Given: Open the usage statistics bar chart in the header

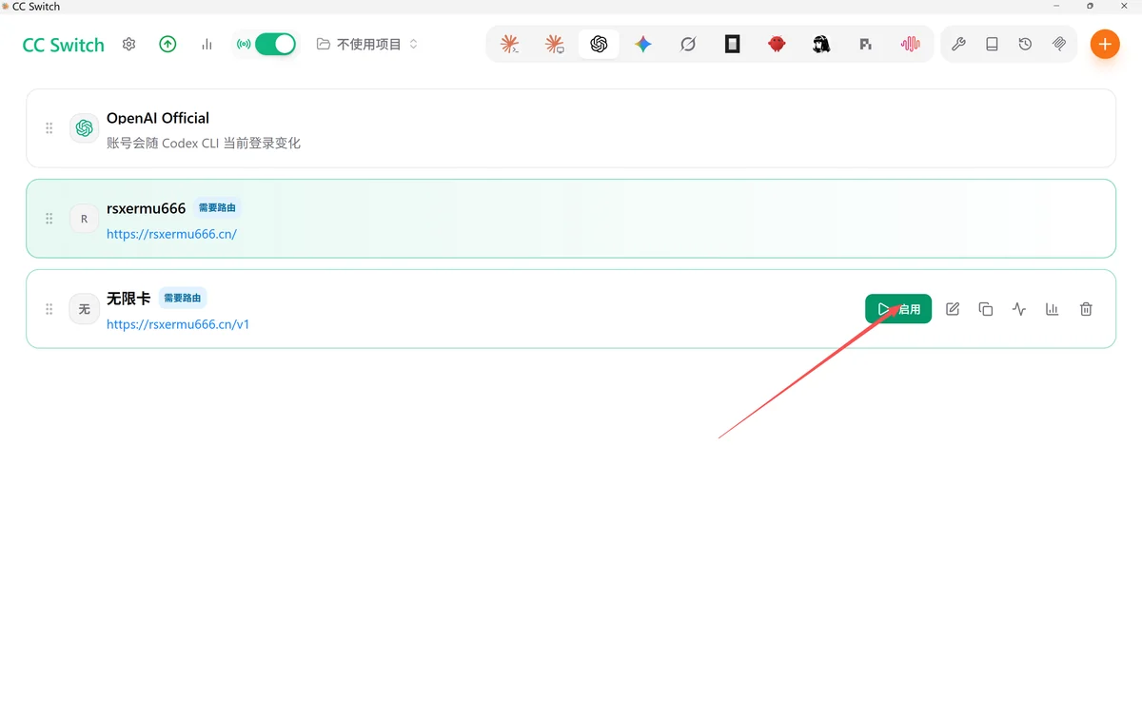Looking at the screenshot, I should point(207,44).
